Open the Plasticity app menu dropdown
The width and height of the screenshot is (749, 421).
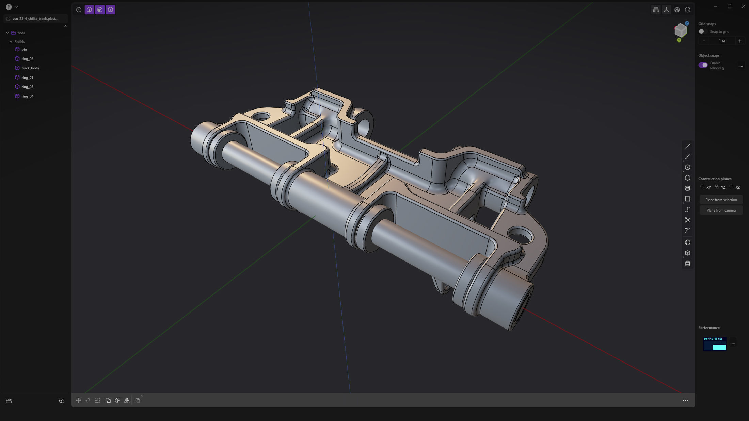tap(12, 7)
